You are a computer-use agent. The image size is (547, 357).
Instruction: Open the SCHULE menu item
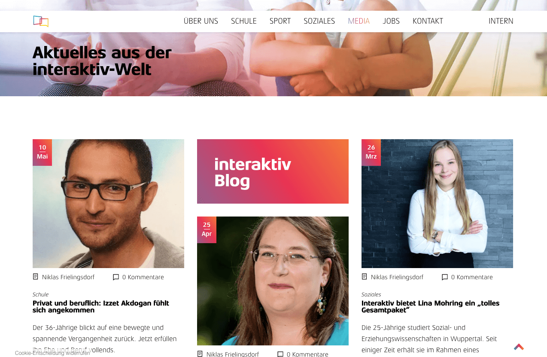(244, 21)
